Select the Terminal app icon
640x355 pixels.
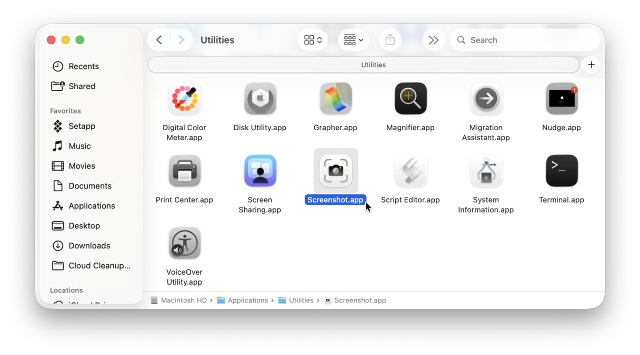coord(562,171)
